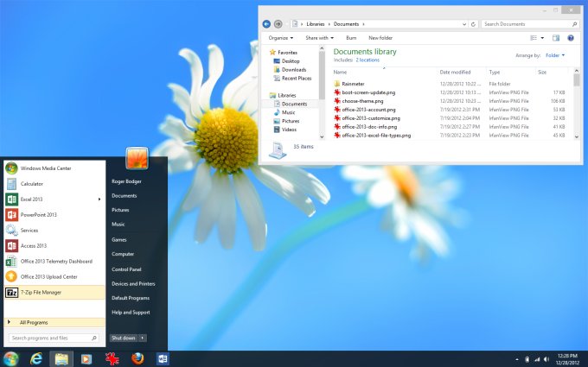
Task: Open Word from the taskbar
Action: coord(163,358)
